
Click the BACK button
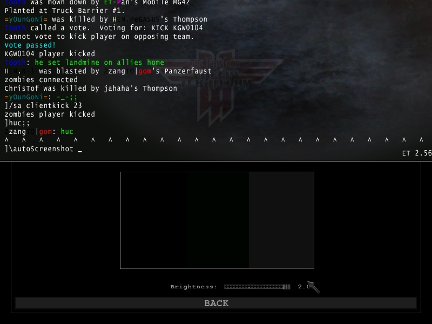pos(216,303)
